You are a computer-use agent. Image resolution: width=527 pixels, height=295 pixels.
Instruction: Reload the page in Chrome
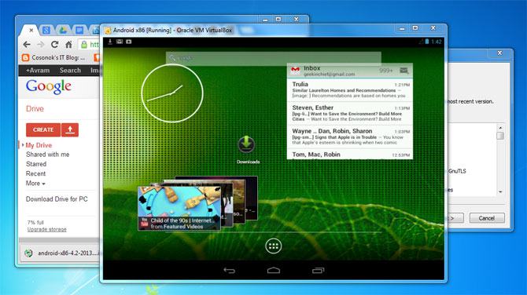pyautogui.click(x=55, y=44)
